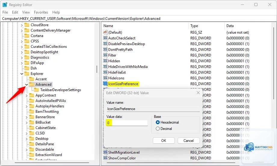Select the Discardable tree key
This screenshot has height=166, width=277.
coord(45,149)
